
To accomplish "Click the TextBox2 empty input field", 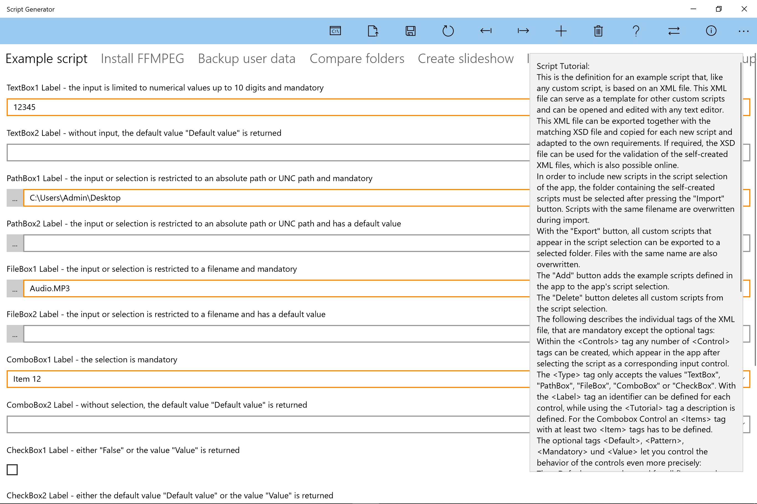I will point(267,153).
